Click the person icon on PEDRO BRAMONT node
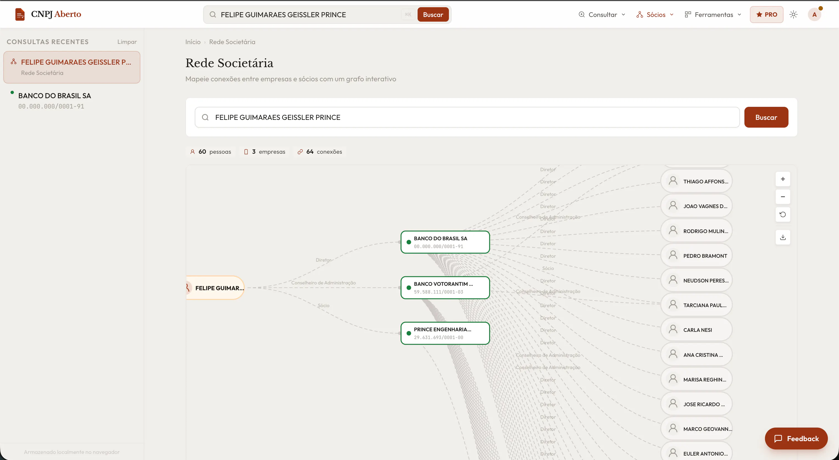839x460 pixels. pyautogui.click(x=673, y=255)
